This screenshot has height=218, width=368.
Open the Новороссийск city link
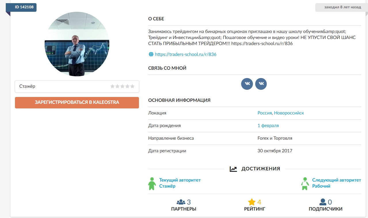point(289,113)
